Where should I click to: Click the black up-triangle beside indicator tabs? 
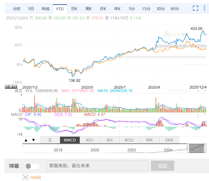(x=26, y=140)
